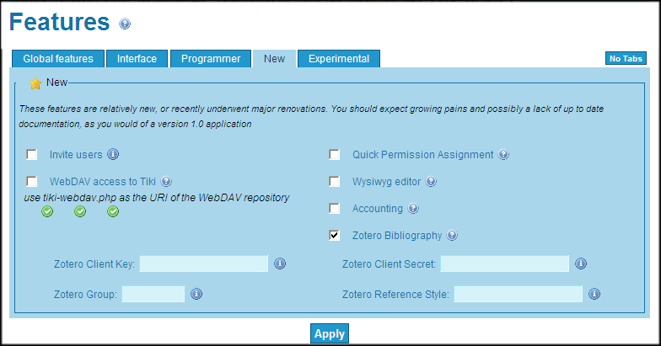Click help icon beside Accounting
This screenshot has height=346, width=661.
(x=413, y=209)
